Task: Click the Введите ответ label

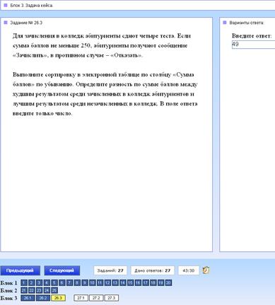Action: point(252,36)
